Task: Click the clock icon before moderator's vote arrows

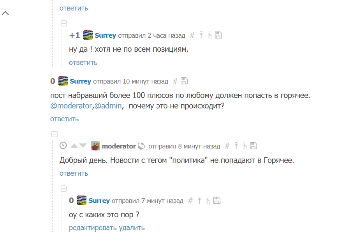Action: click(63, 146)
